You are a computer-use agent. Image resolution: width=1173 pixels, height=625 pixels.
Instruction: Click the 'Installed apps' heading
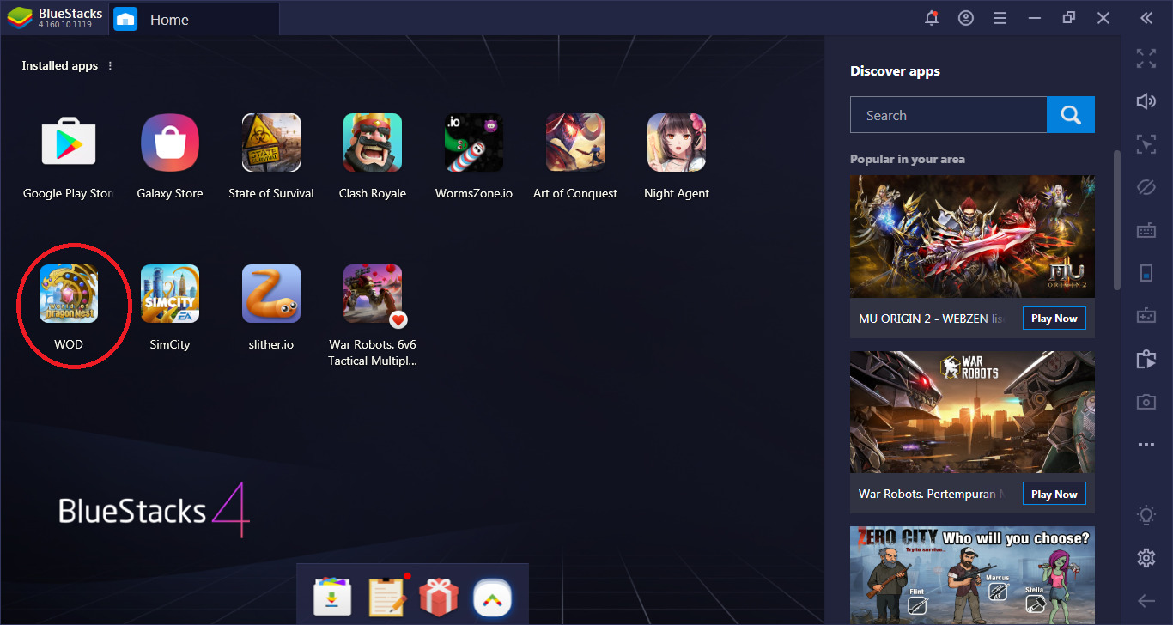(60, 66)
